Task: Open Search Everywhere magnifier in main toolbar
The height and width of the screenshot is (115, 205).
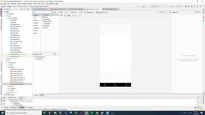Action: tap(201, 6)
